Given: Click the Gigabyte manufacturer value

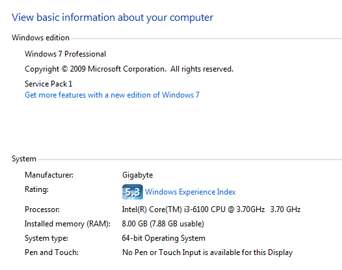Looking at the screenshot, I should point(137,175).
